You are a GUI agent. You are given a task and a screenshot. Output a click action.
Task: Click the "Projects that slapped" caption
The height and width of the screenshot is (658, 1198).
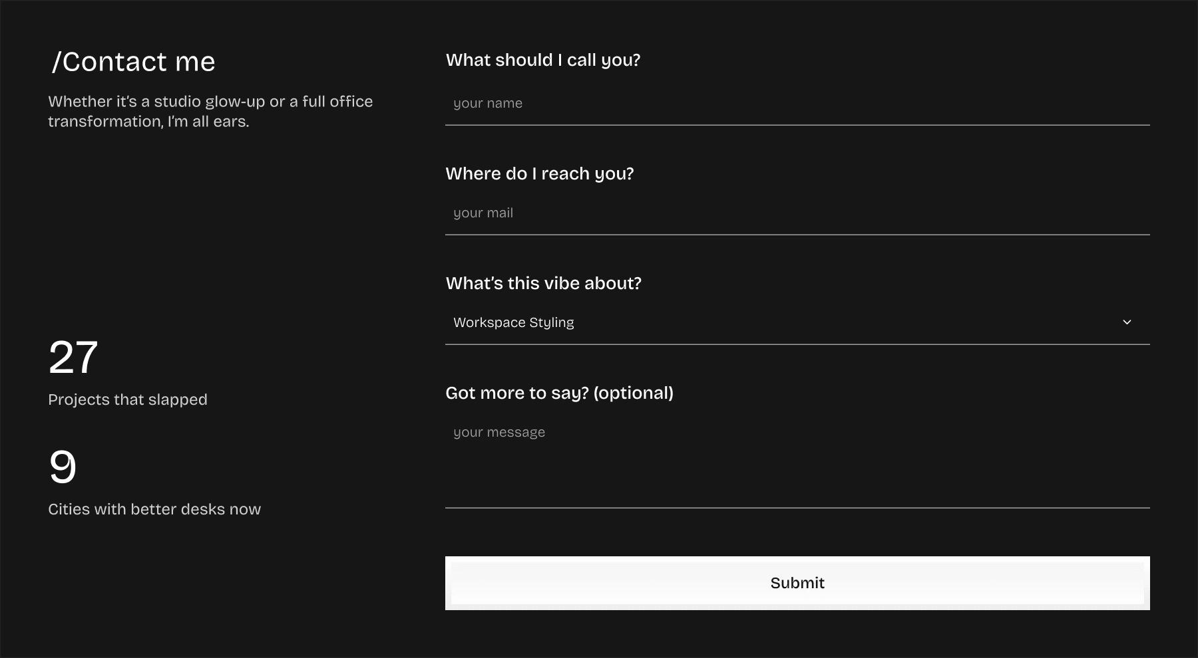[x=128, y=399]
